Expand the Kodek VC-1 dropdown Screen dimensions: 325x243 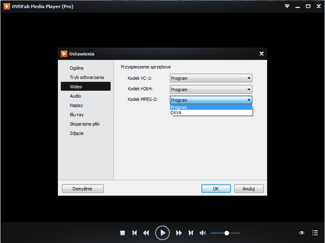211,78
